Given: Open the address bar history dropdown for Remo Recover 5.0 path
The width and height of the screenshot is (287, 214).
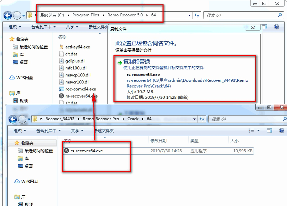Looking at the screenshot, I should pos(189,15).
